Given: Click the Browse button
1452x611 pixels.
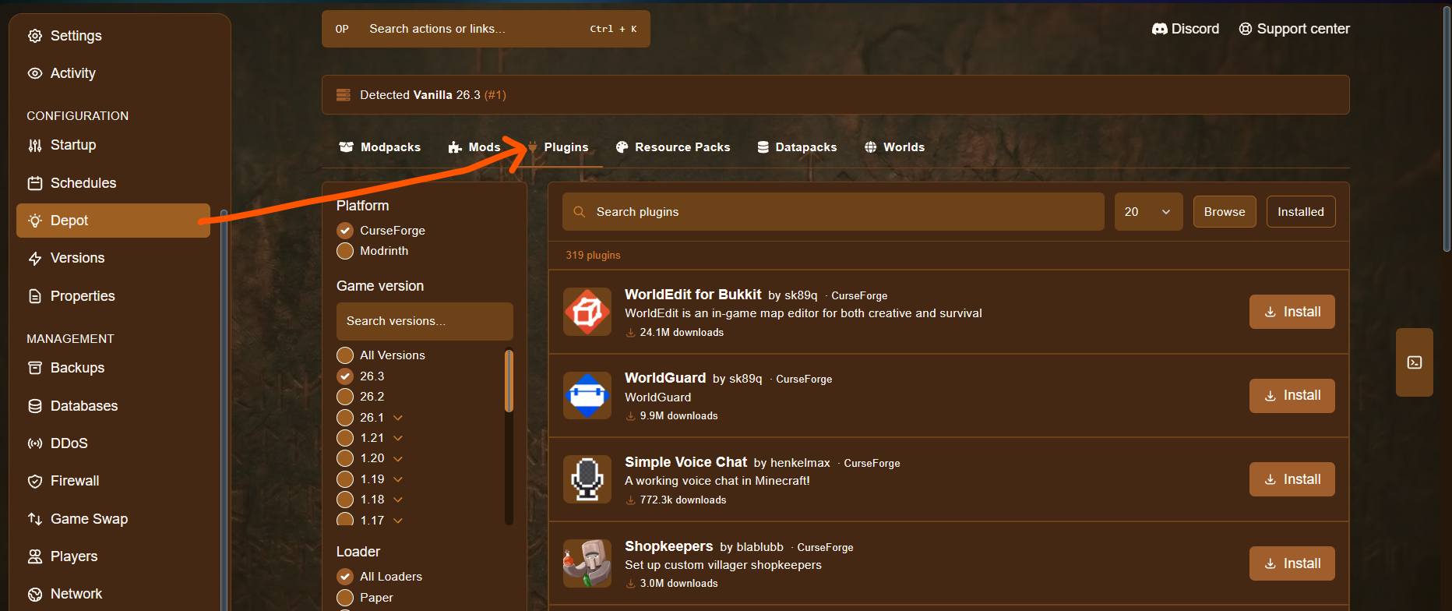Looking at the screenshot, I should coord(1225,212).
